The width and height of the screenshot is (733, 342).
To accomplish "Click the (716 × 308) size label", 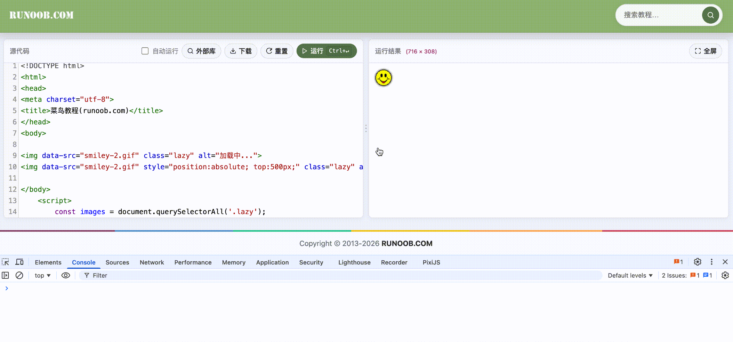I will 421,51.
